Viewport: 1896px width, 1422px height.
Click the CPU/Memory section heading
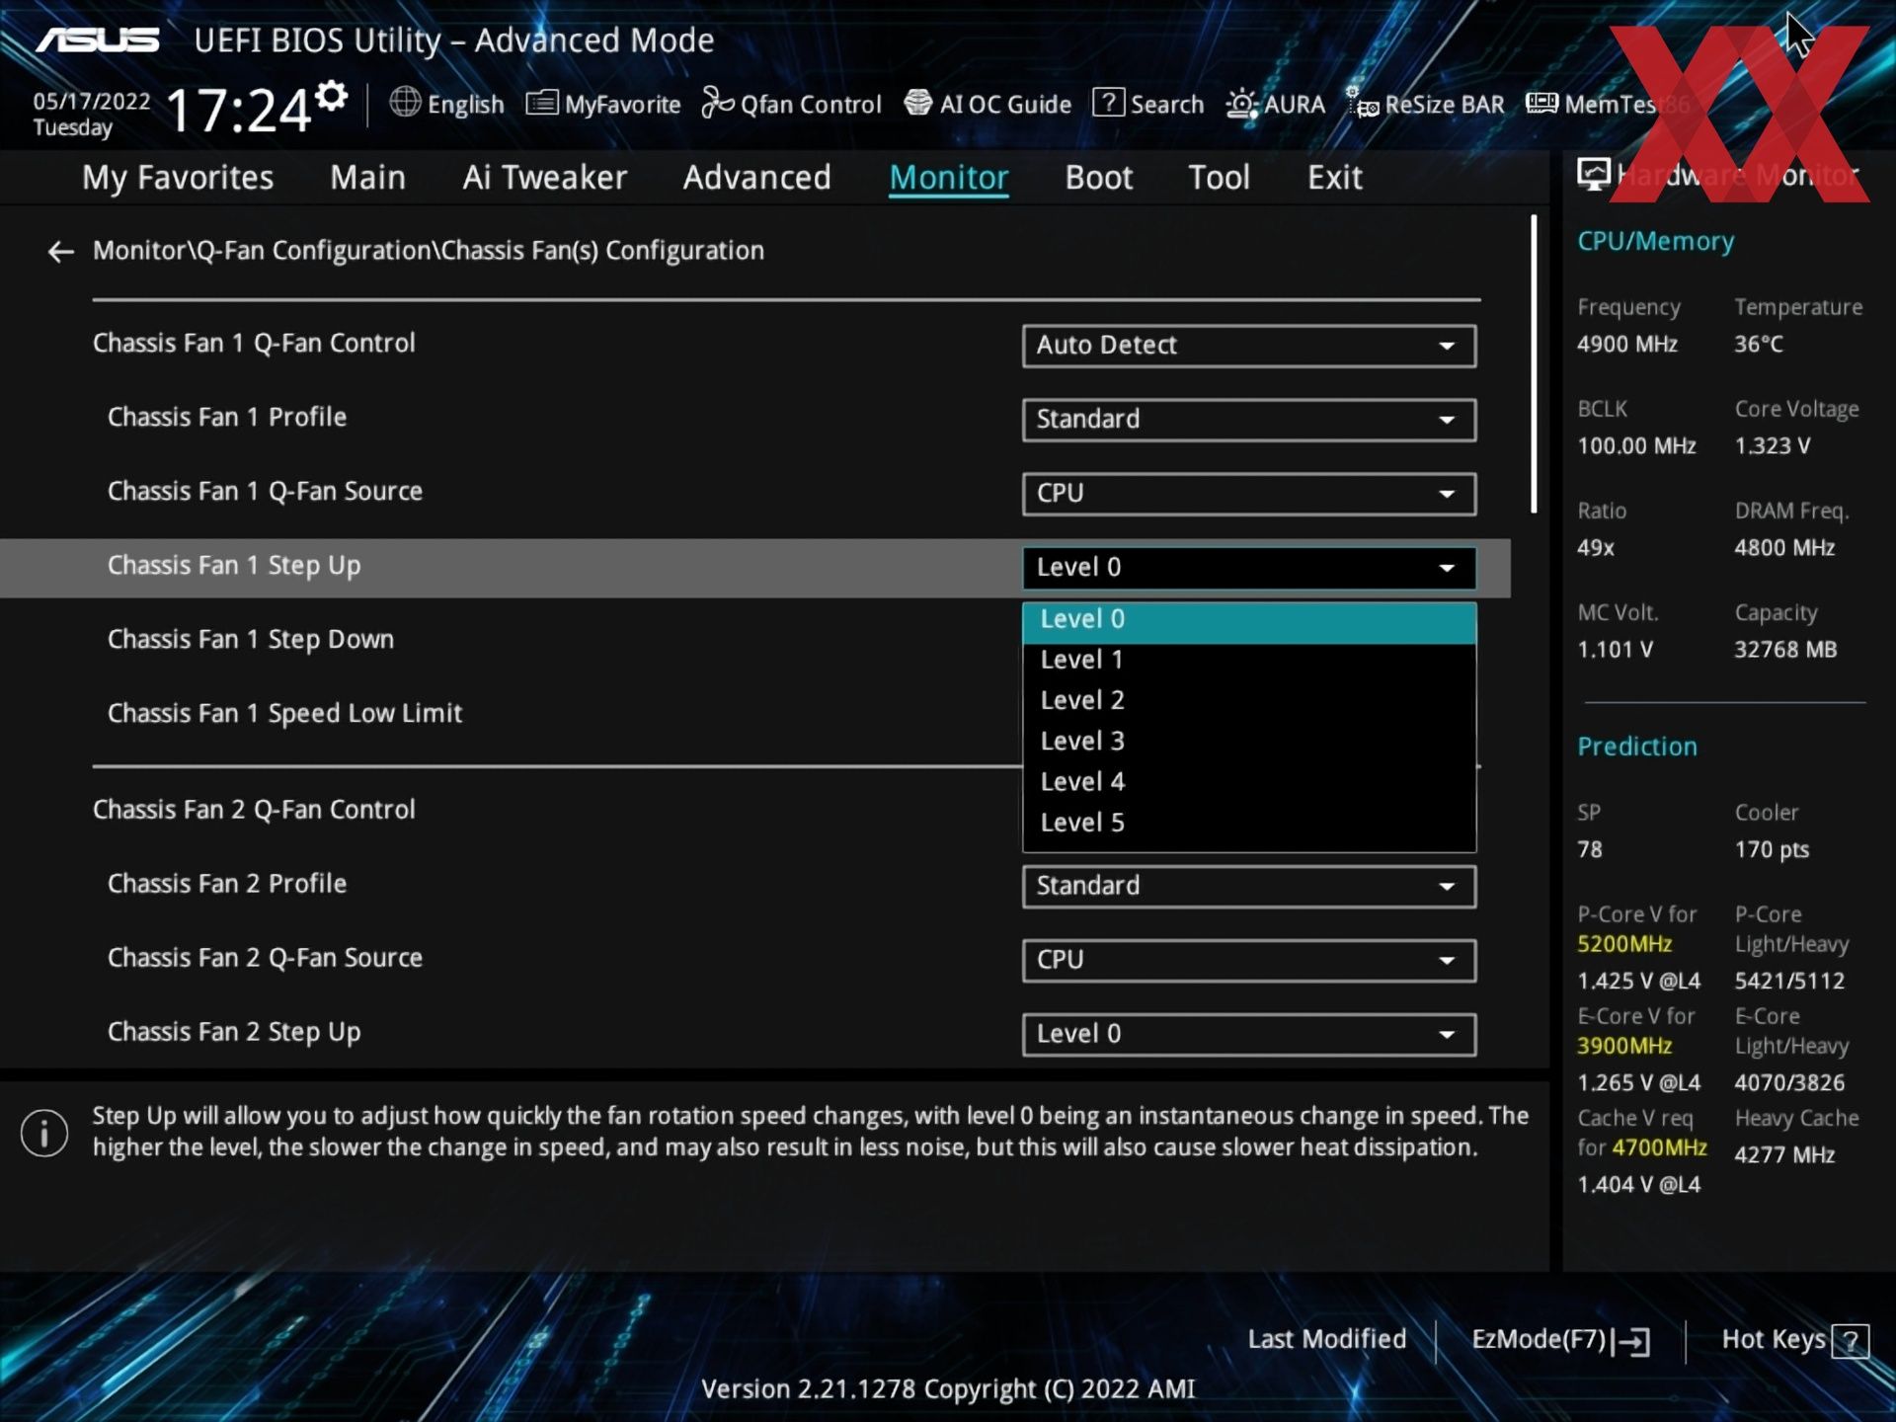click(x=1655, y=242)
